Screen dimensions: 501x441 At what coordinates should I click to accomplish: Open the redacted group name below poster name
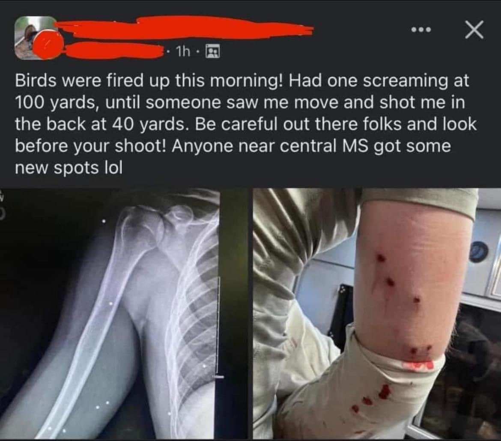point(113,51)
